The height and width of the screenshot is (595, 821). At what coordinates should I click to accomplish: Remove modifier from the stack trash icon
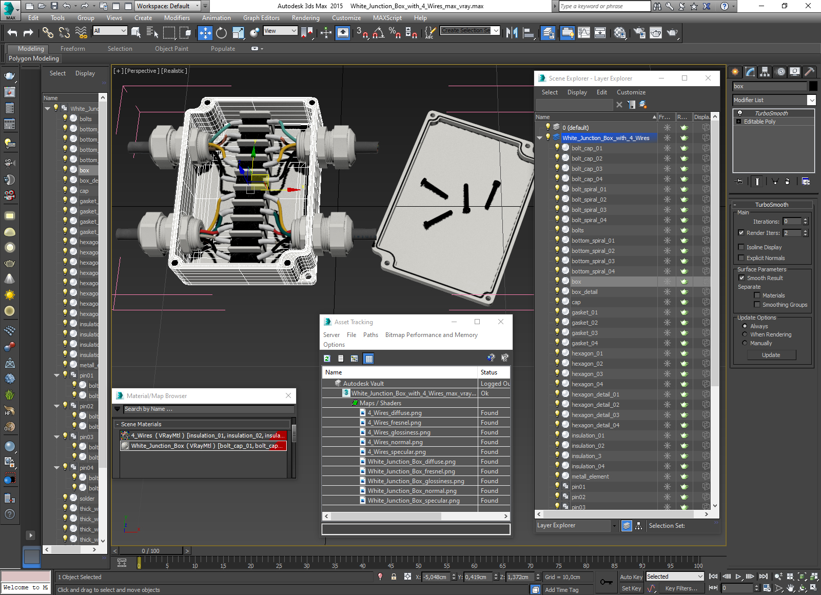tap(787, 181)
